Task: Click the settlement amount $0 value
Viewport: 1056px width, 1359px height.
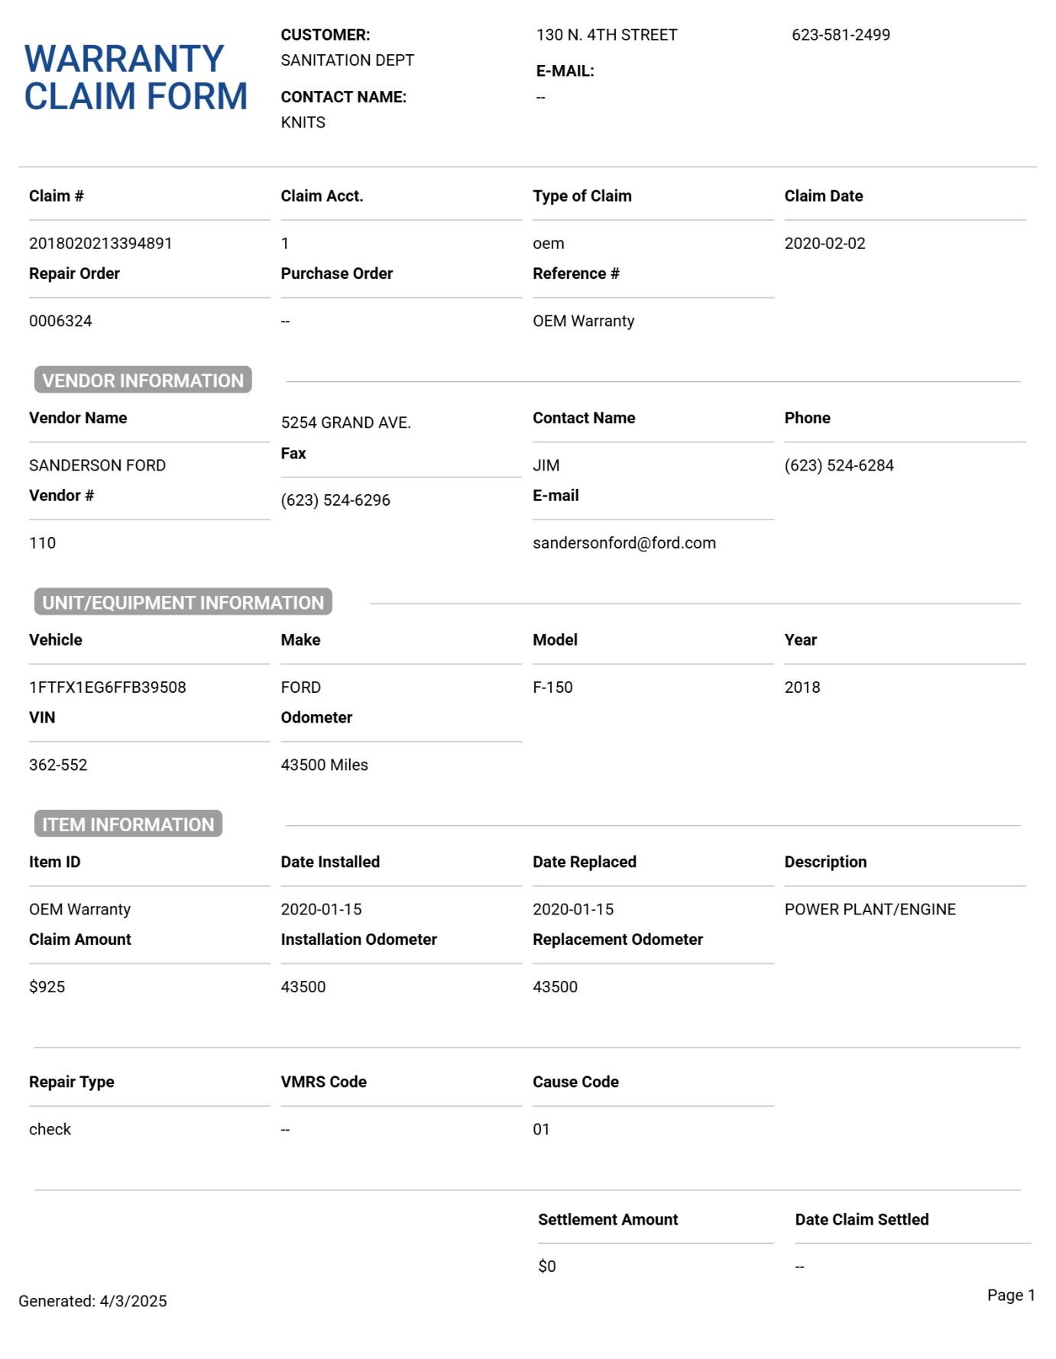Action: [547, 1267]
